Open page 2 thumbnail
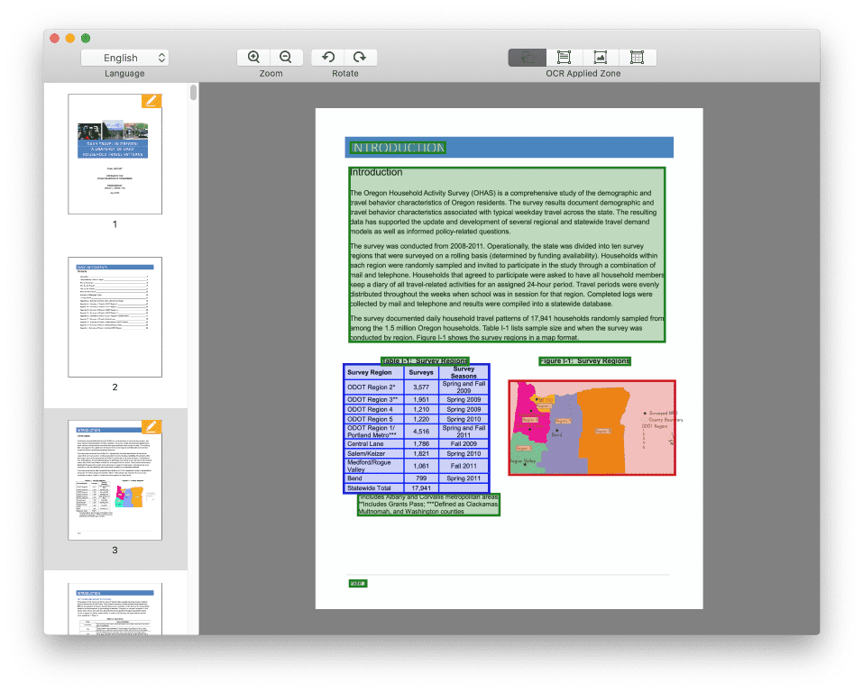863x692 pixels. coord(115,317)
